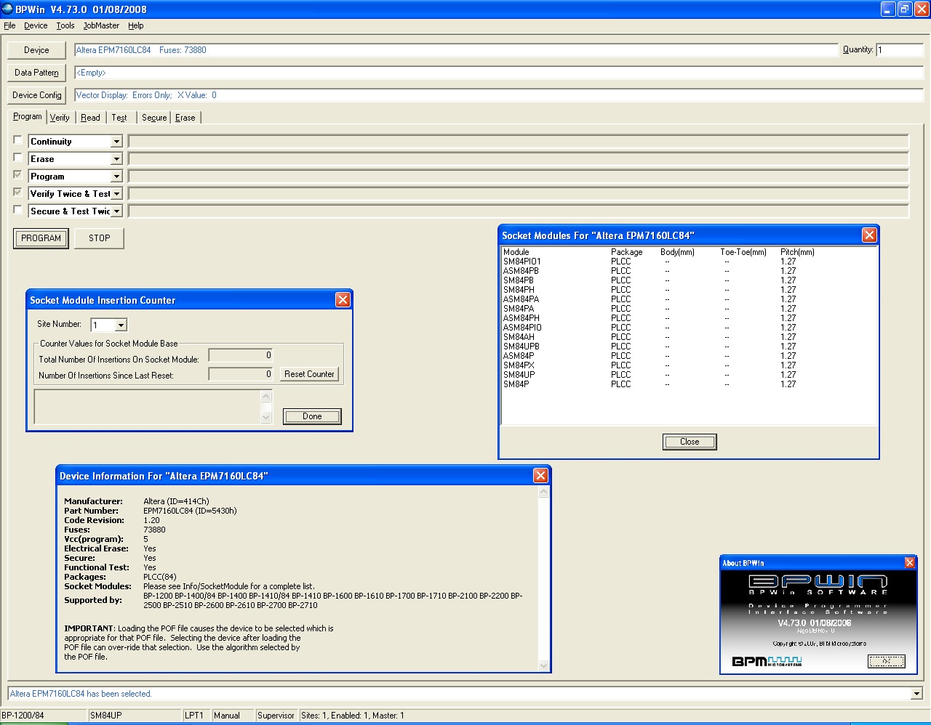Select the SM84UPB module row
This screenshot has height=725, width=931.
pos(689,347)
